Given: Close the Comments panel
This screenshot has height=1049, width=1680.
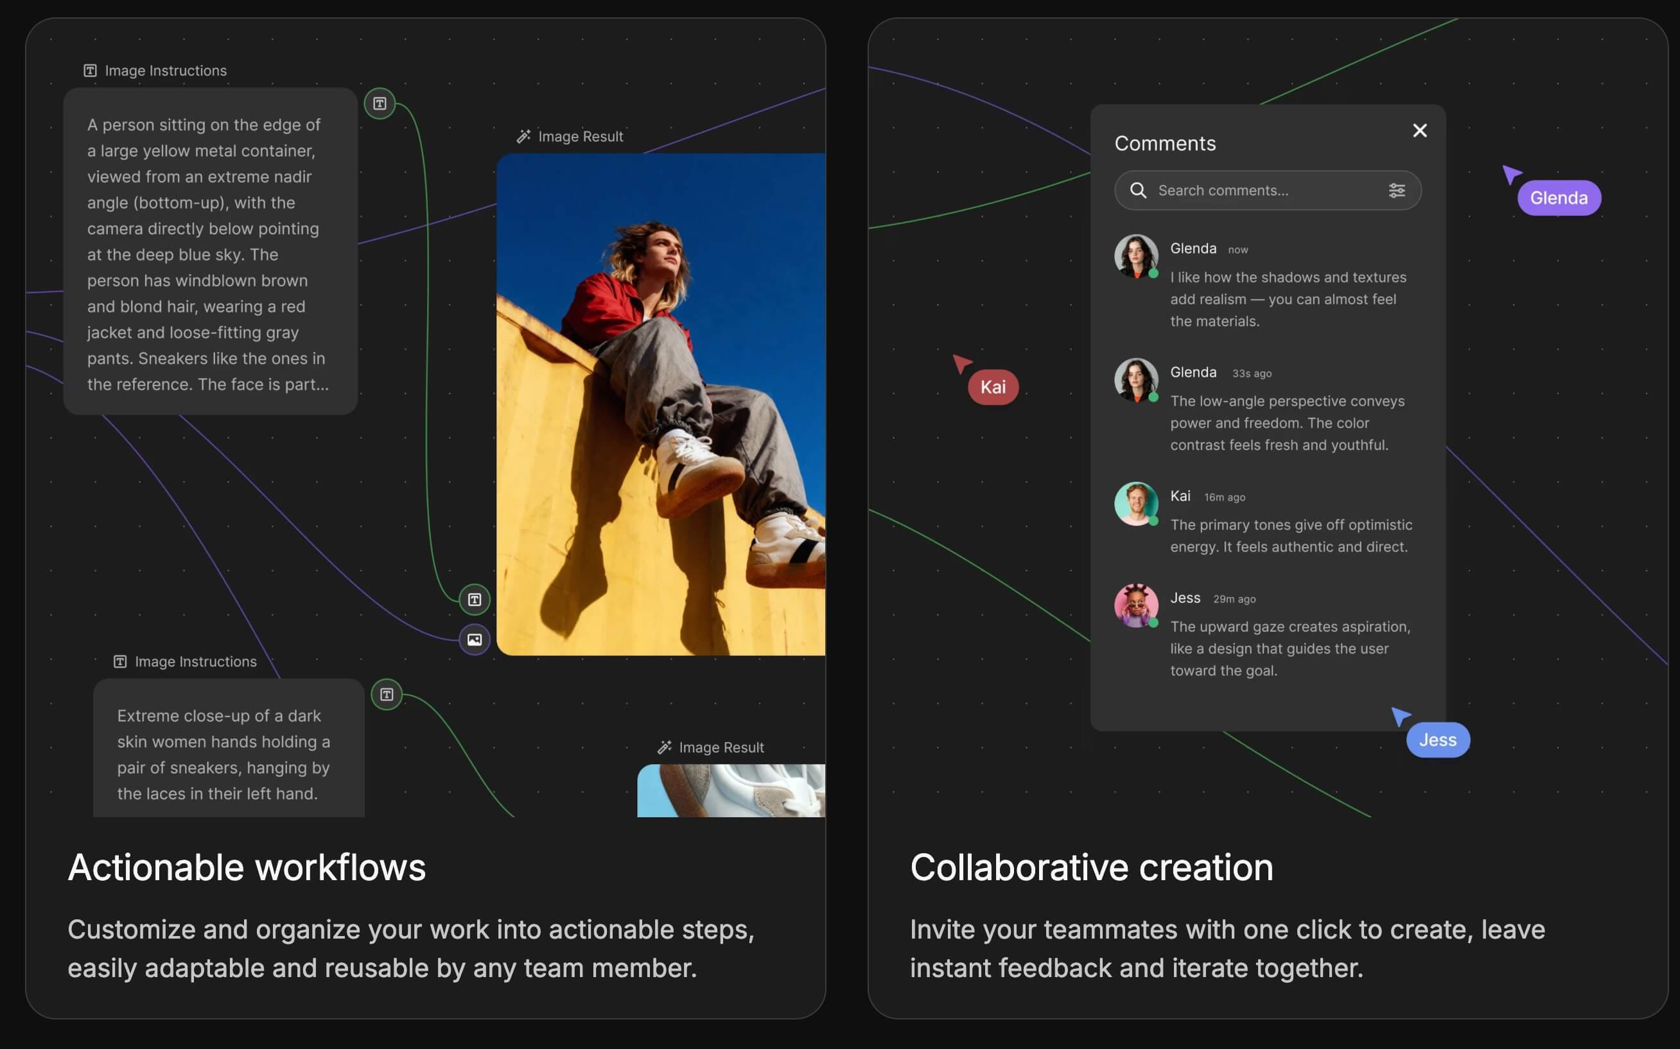Looking at the screenshot, I should (x=1420, y=130).
